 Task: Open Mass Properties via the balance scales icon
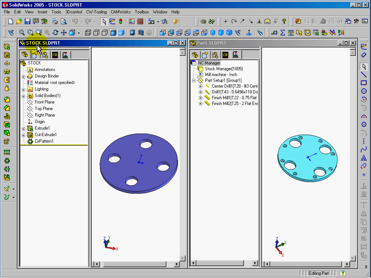[x=291, y=33]
